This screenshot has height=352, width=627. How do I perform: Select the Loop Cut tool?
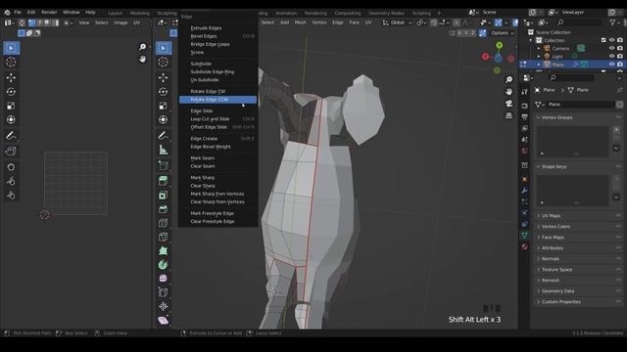click(164, 223)
